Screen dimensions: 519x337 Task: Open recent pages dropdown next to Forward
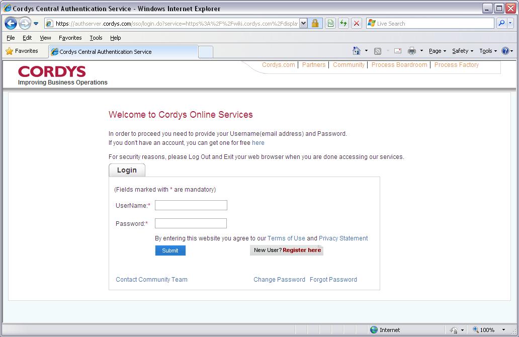pos(36,24)
